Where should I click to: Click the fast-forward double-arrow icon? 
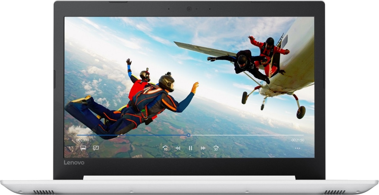click(203, 148)
